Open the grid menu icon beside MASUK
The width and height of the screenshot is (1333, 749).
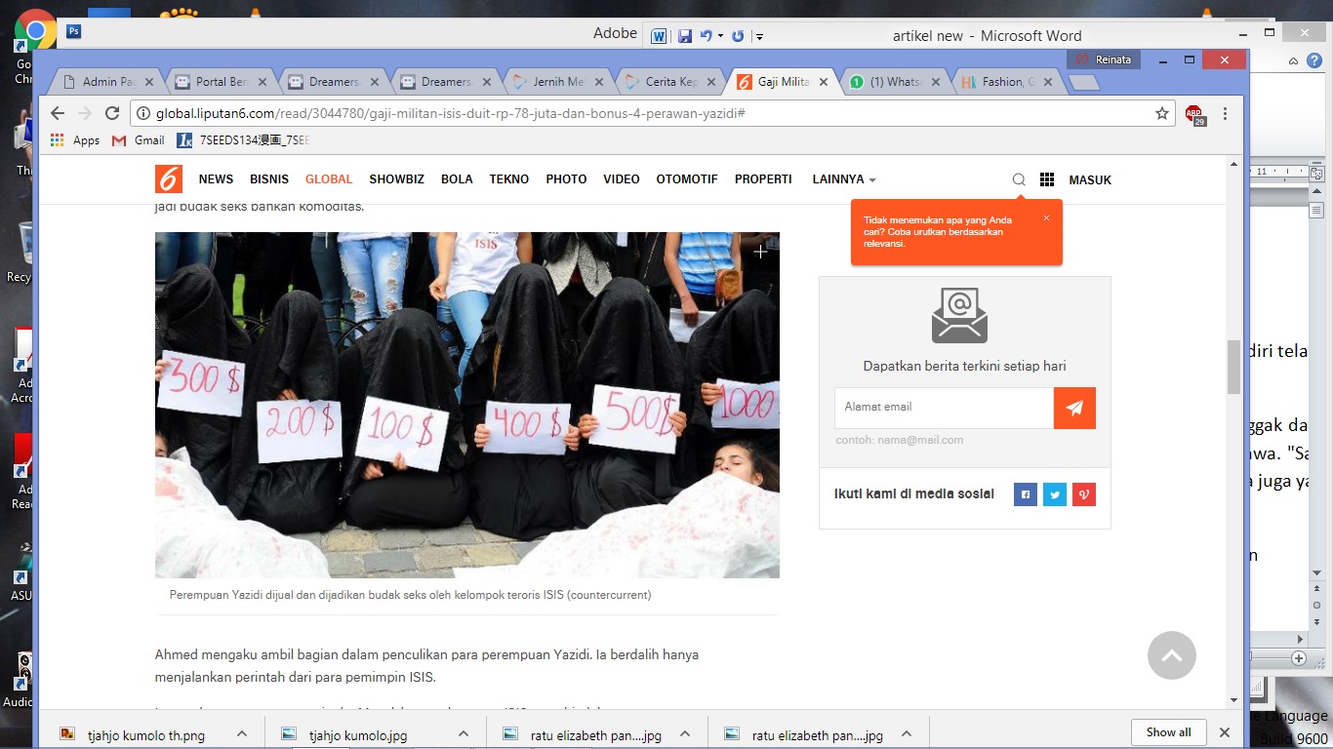click(x=1047, y=179)
